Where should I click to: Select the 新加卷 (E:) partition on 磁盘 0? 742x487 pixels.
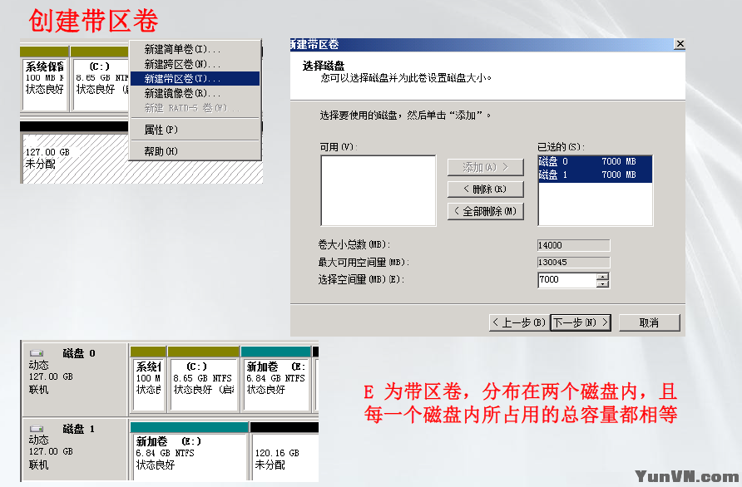[x=277, y=378]
